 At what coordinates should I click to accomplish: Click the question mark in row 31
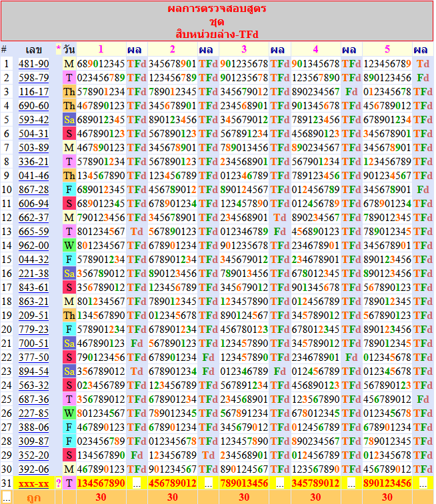point(59,483)
